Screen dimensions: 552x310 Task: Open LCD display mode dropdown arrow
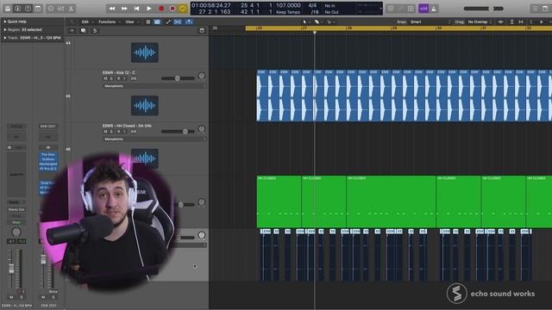point(380,9)
